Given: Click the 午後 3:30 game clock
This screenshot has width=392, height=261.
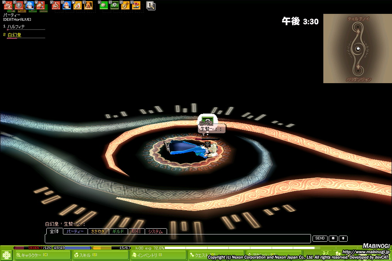Looking at the screenshot, I should pos(300,21).
